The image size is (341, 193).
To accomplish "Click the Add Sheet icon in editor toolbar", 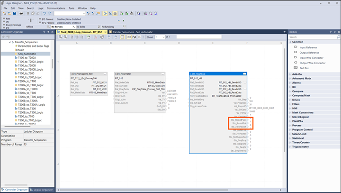I will click(x=89, y=37).
